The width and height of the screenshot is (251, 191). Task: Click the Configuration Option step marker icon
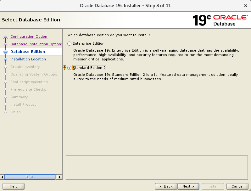click(6, 37)
